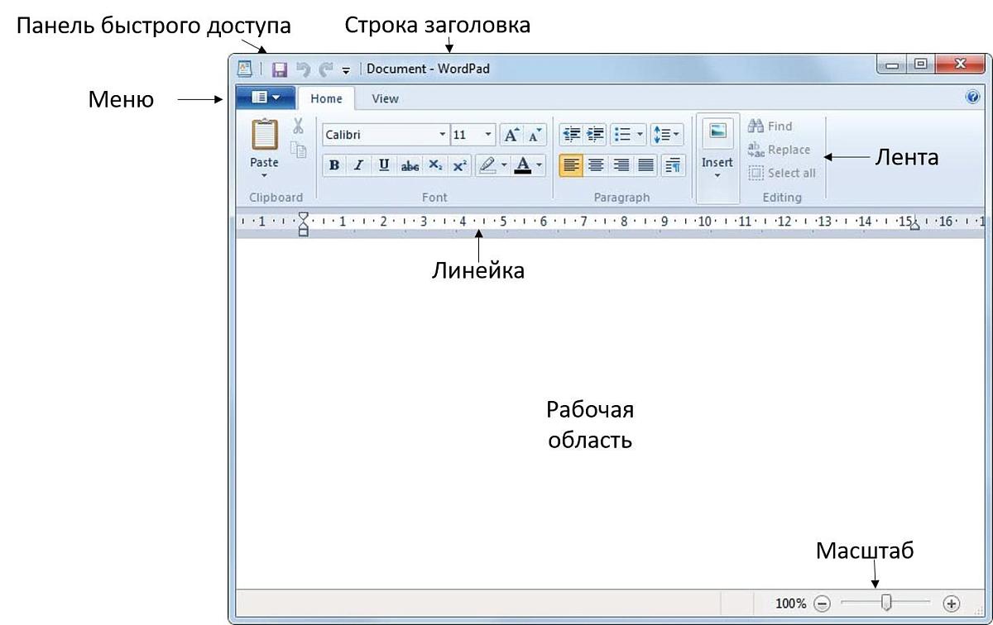The height and width of the screenshot is (625, 993).
Task: Redo the action in Quick Access toolbar
Action: tap(326, 69)
